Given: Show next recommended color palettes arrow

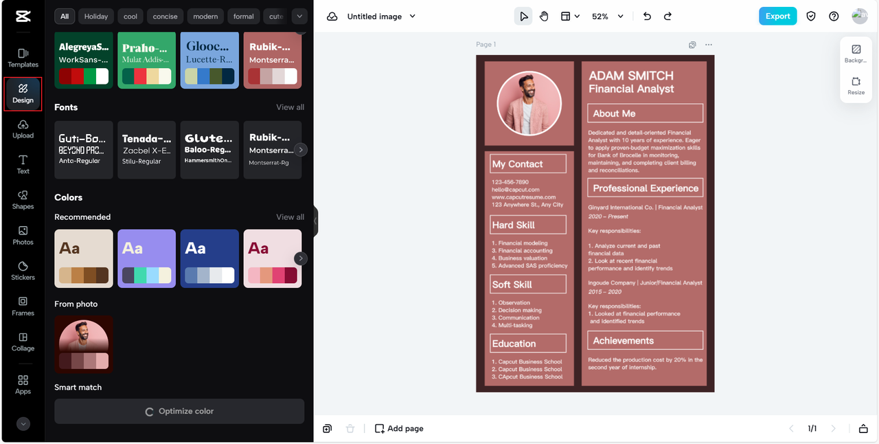Looking at the screenshot, I should (x=301, y=258).
